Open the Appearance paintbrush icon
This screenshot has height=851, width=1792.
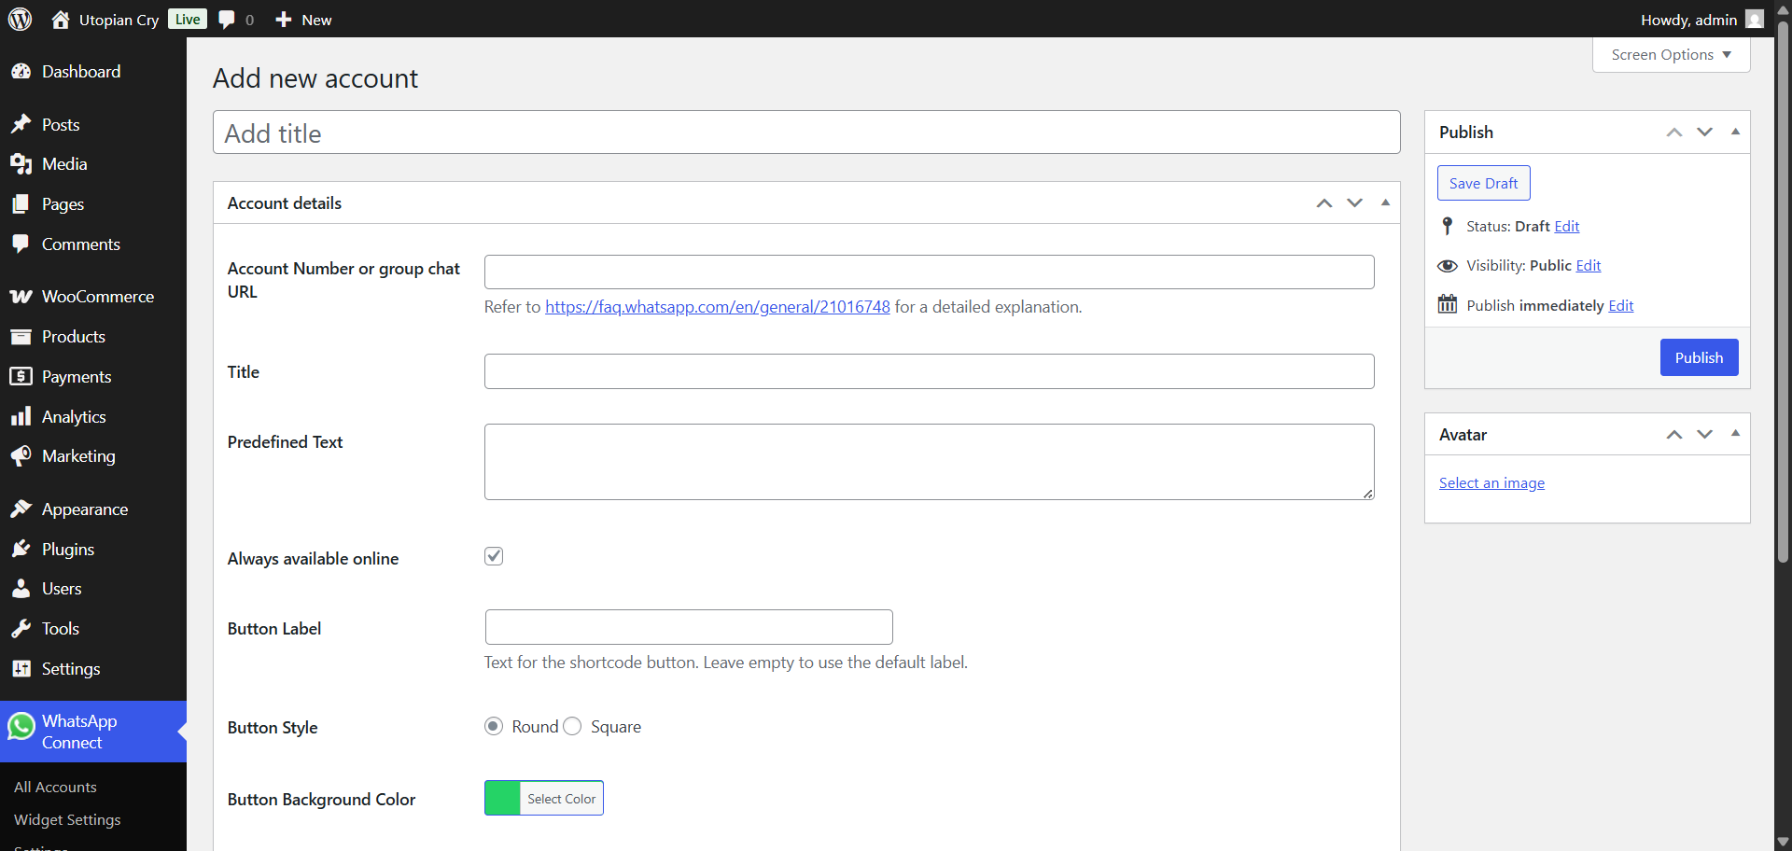point(21,509)
